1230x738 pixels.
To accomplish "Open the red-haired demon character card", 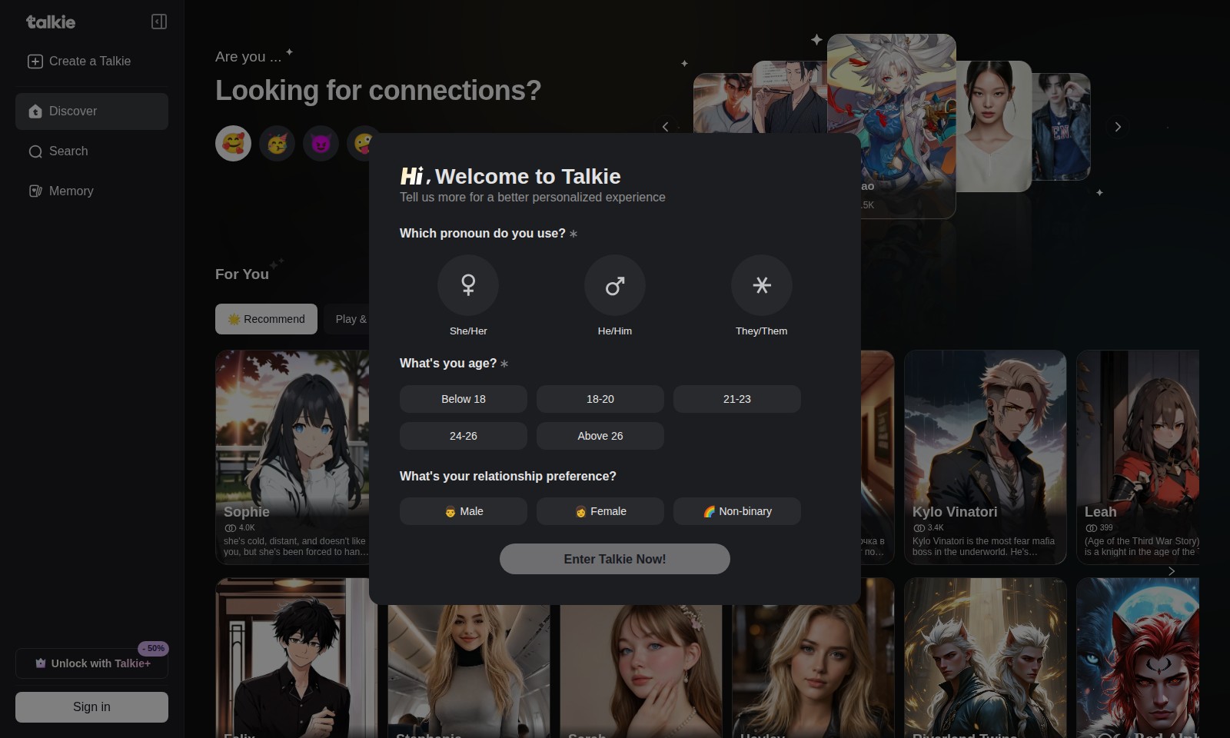I will tap(1138, 657).
